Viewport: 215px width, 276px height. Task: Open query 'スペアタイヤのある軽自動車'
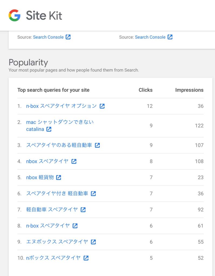(x=59, y=145)
